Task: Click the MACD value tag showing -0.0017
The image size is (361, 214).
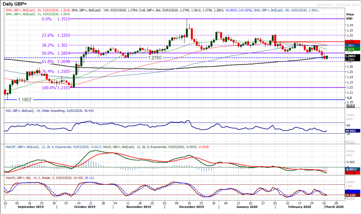Action: click(351, 169)
